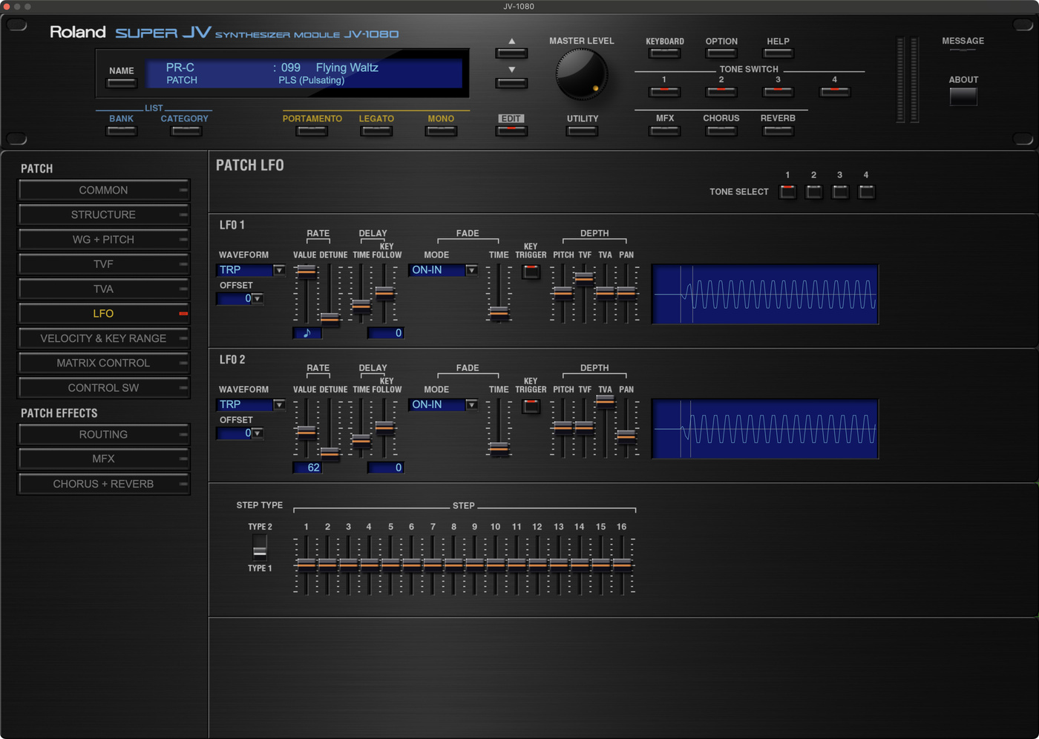Viewport: 1039px width, 739px height.
Task: Toggle Tone Switch 1
Action: click(664, 92)
